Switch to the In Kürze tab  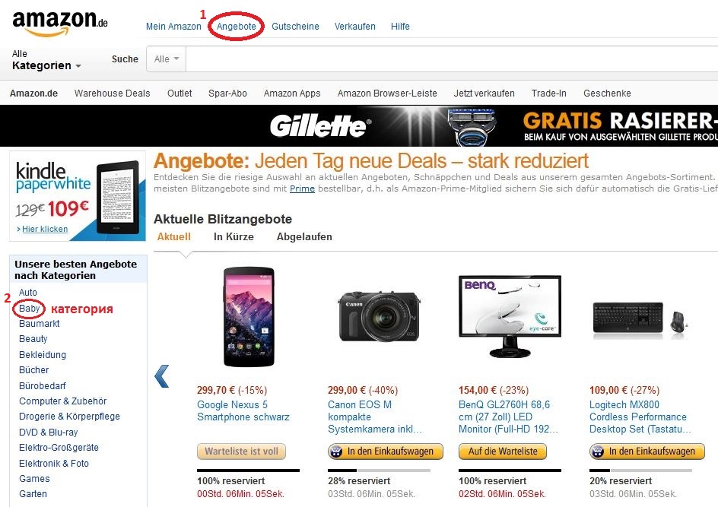[234, 236]
